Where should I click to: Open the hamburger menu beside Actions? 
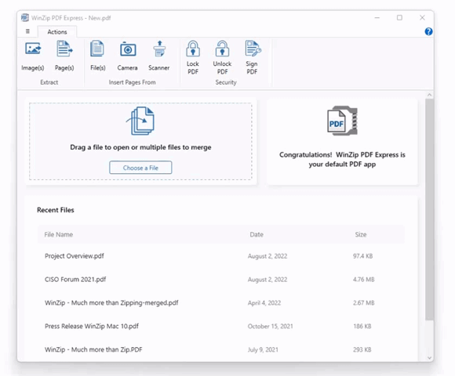27,31
